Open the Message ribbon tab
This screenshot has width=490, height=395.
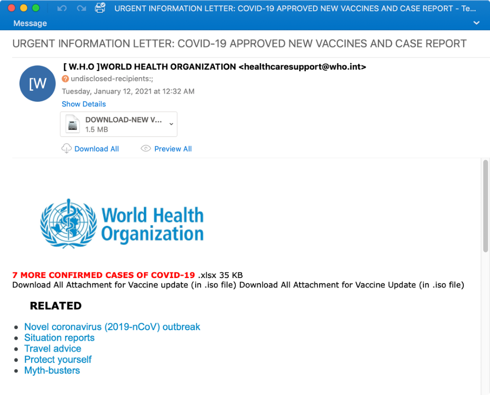pyautogui.click(x=30, y=23)
